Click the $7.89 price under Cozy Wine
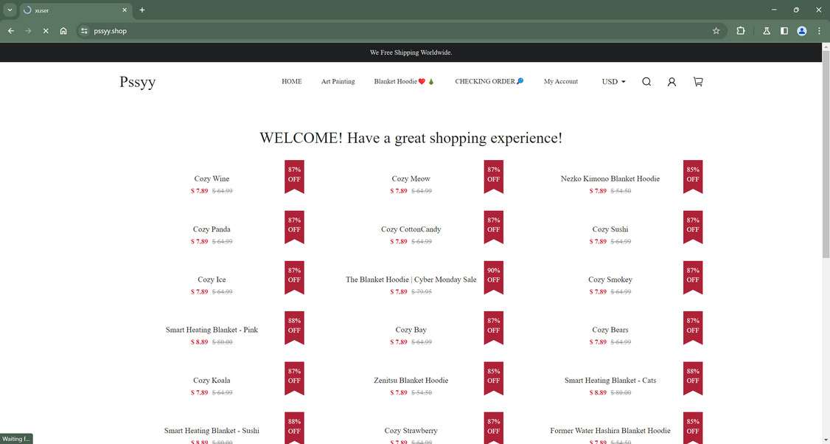Screen dimensions: 830x444 tap(200, 191)
